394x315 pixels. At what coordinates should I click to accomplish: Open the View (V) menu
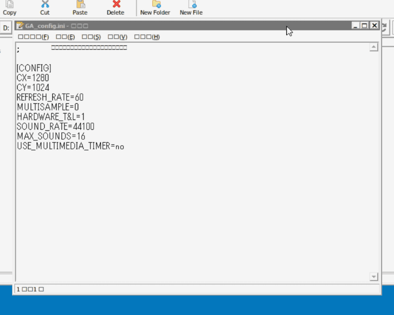[x=116, y=36]
